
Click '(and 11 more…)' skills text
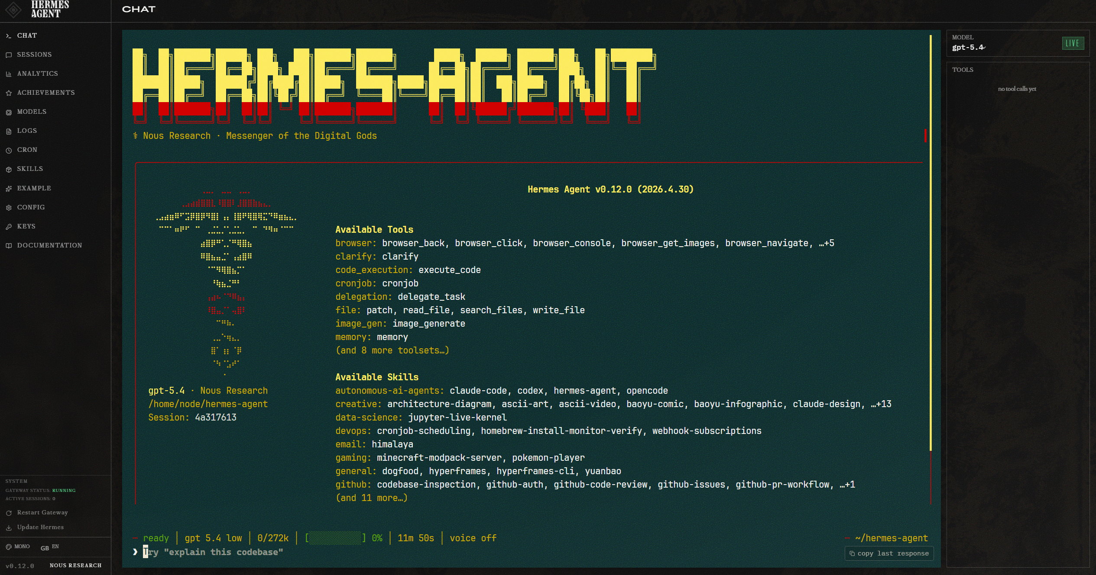(372, 498)
